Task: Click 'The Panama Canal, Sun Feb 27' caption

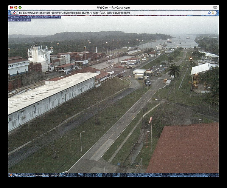Action: [34, 17]
